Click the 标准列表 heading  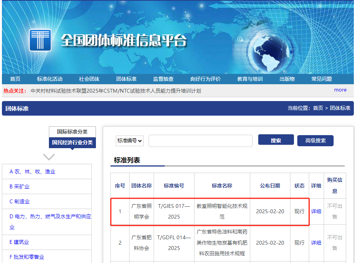click(127, 160)
